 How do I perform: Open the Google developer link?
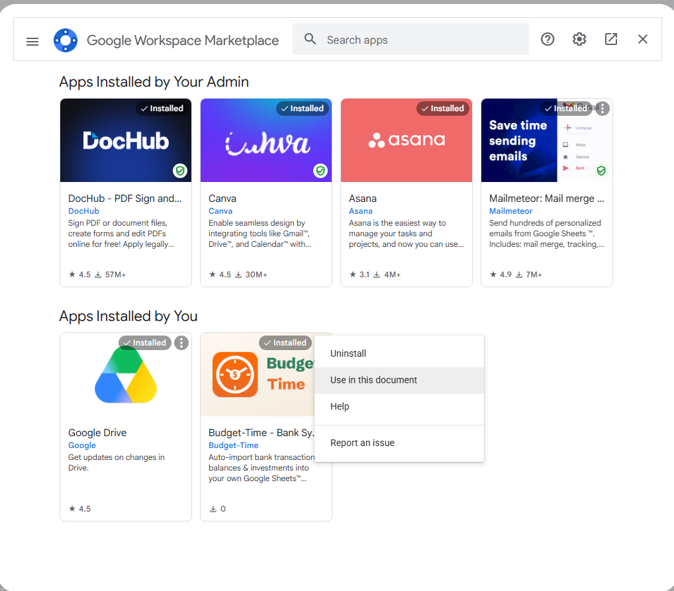pyautogui.click(x=81, y=445)
